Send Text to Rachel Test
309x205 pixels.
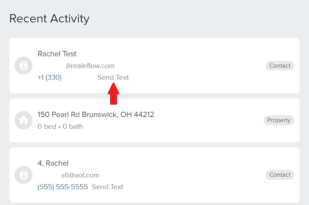click(113, 77)
